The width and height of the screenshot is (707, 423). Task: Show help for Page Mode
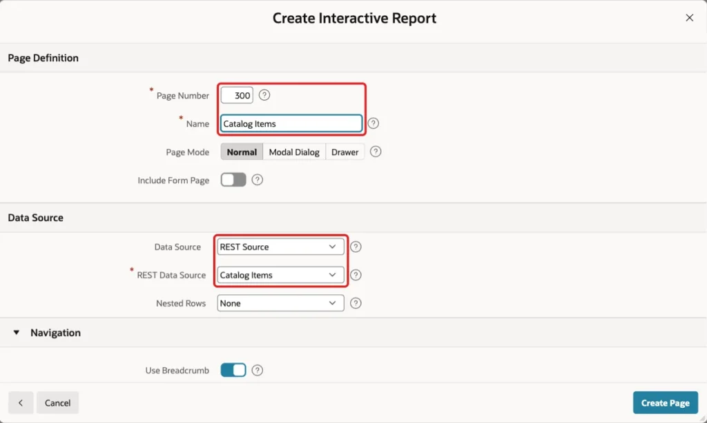(376, 152)
